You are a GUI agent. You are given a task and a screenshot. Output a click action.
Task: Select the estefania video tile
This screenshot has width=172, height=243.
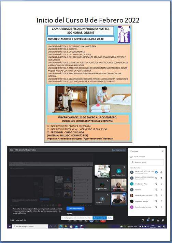102,199
